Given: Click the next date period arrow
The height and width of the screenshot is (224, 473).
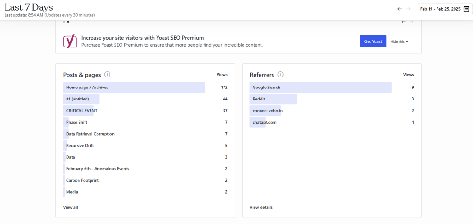Looking at the screenshot, I should [408, 9].
